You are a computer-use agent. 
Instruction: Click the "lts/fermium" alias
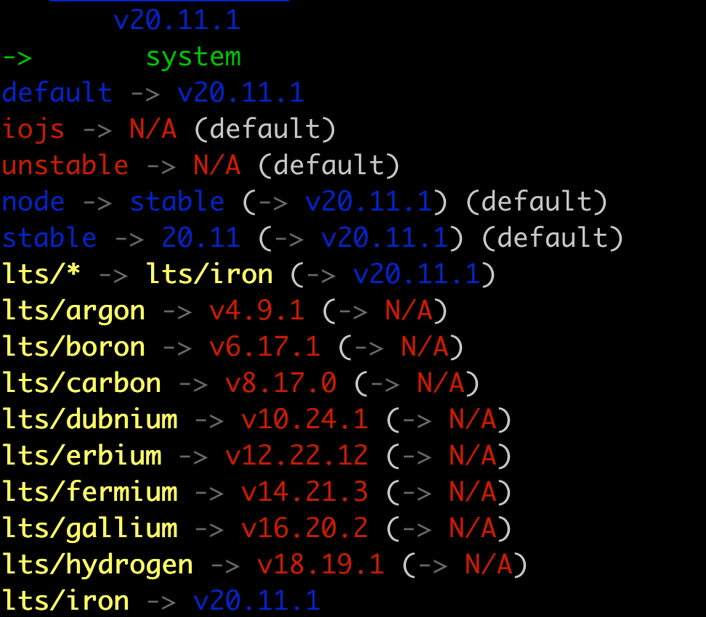pyautogui.click(x=89, y=492)
